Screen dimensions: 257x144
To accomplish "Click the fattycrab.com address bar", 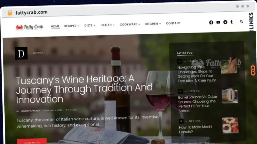I will pyautogui.click(x=31, y=12).
